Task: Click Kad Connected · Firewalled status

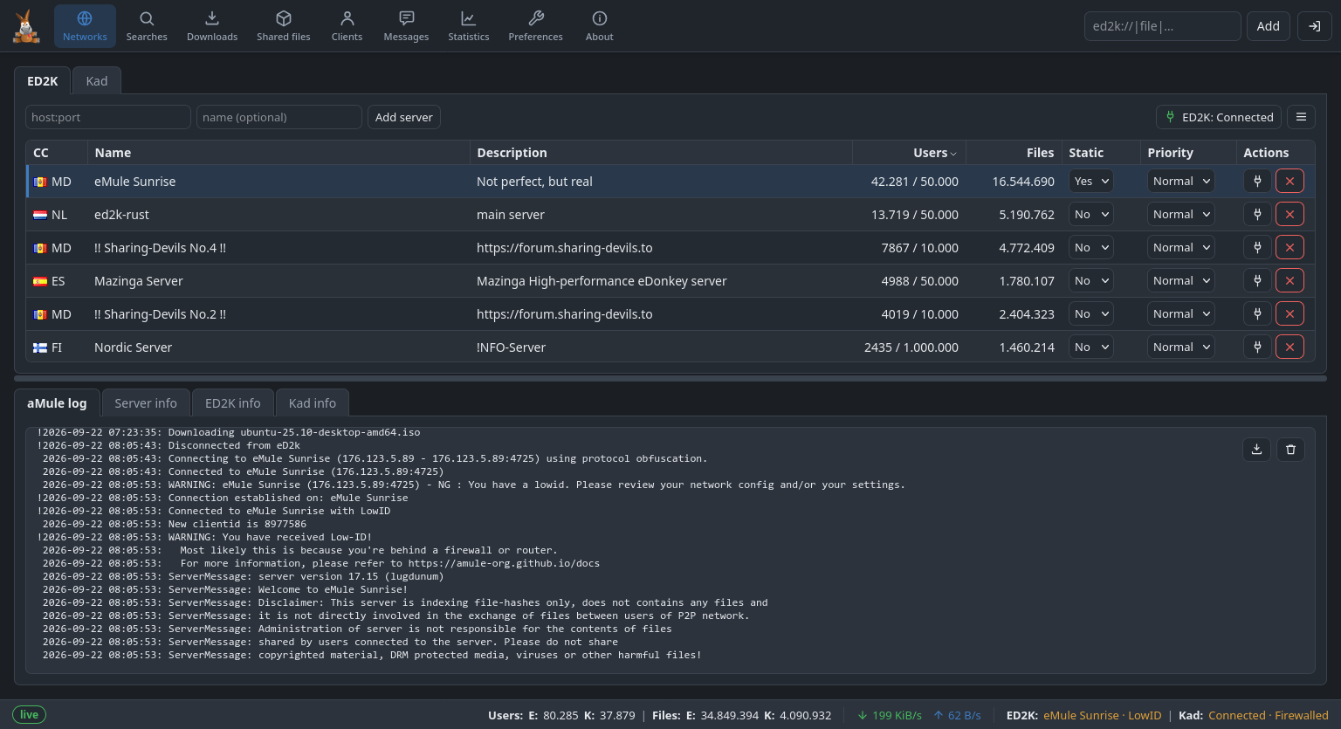Action: [1269, 716]
